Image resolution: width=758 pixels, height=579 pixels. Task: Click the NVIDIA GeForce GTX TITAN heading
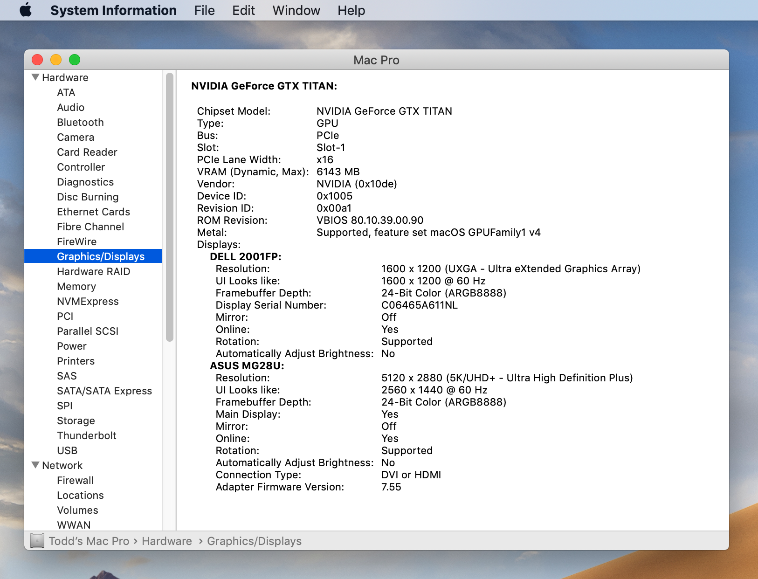coord(264,86)
